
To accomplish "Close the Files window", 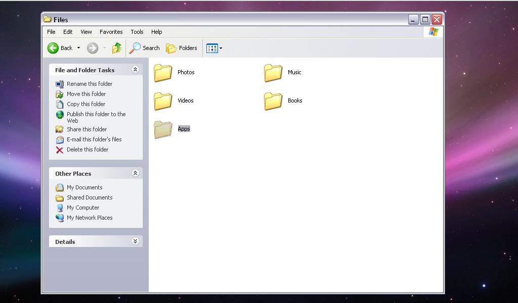I will click(437, 20).
